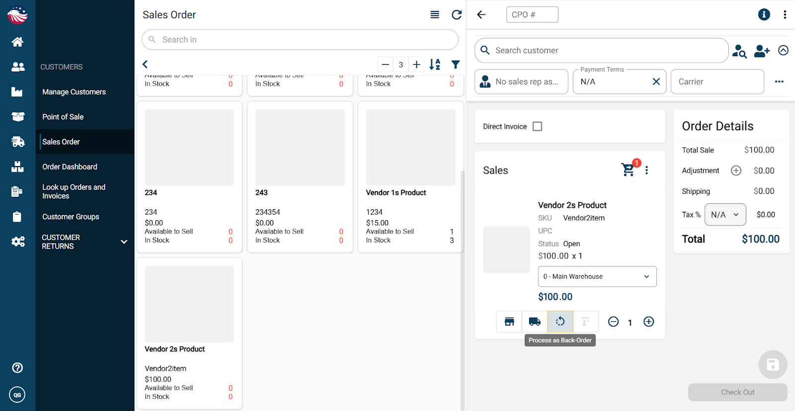The height and width of the screenshot is (411, 795).
Task: Click the customer lookup person-search icon
Action: [739, 51]
